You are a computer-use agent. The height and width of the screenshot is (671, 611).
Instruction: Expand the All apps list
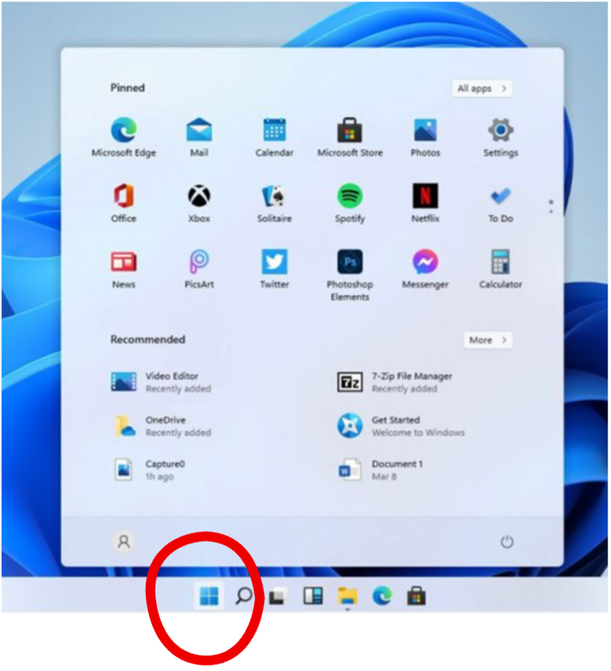[x=482, y=89]
